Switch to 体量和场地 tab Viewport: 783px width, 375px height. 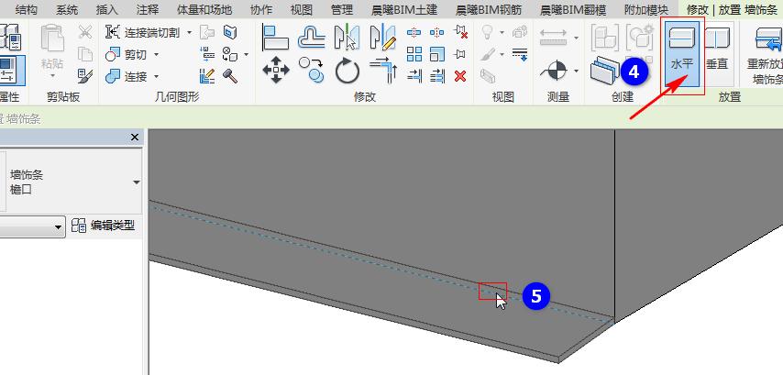[204, 9]
